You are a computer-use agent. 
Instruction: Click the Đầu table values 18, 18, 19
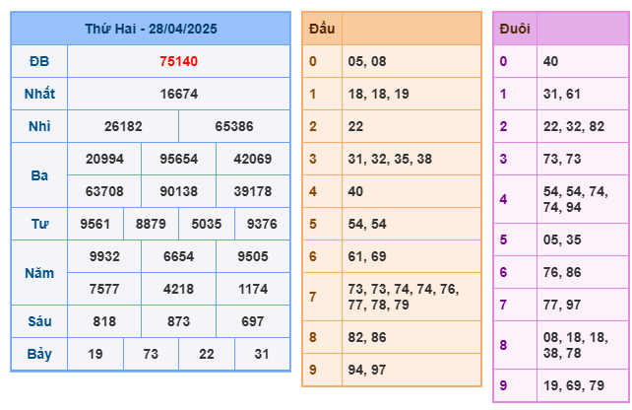coord(378,94)
